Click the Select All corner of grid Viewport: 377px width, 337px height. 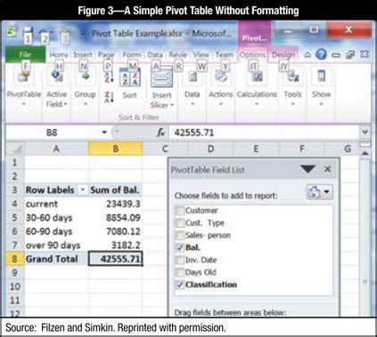pos(15,148)
